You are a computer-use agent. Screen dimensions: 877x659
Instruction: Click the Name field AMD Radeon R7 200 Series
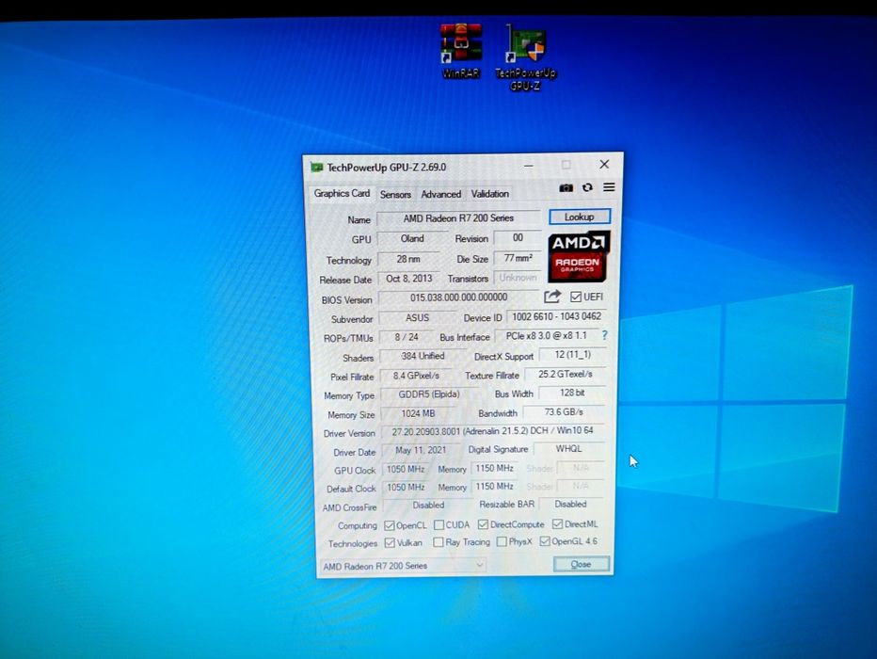click(458, 218)
